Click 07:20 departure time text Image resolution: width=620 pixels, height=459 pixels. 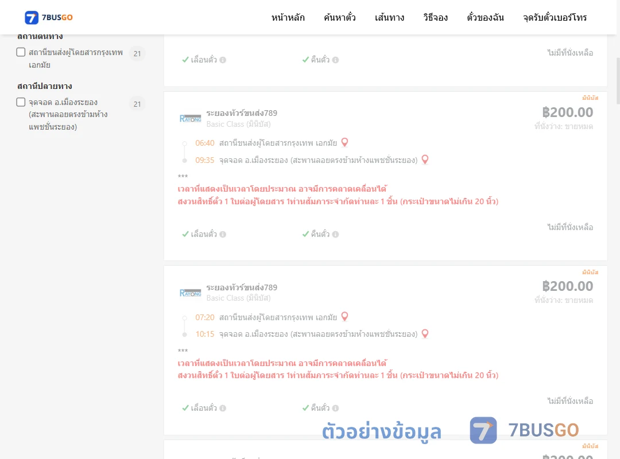(205, 317)
